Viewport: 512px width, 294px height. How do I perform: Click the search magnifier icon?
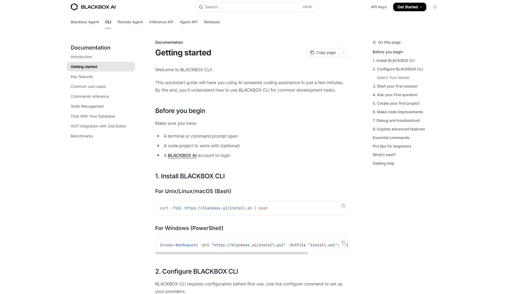coord(201,7)
